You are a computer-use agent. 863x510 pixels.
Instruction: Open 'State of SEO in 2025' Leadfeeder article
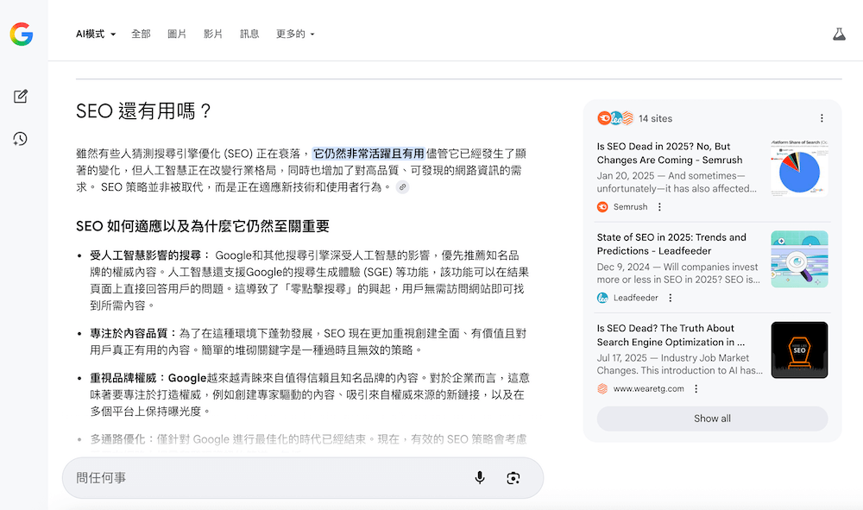tap(671, 243)
